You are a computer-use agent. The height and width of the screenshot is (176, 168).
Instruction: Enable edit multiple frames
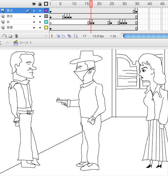click(69, 36)
